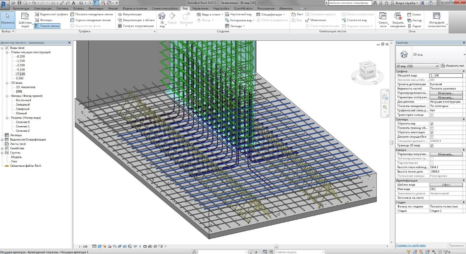Viewport: 466px width, 254px height.
Task: Open the 3D вид: {3D} type dropdown
Action: tap(437, 66)
